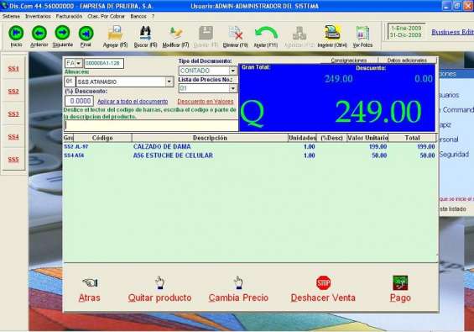
Task: Click the Atras pointing hand icon
Action: (x=90, y=282)
